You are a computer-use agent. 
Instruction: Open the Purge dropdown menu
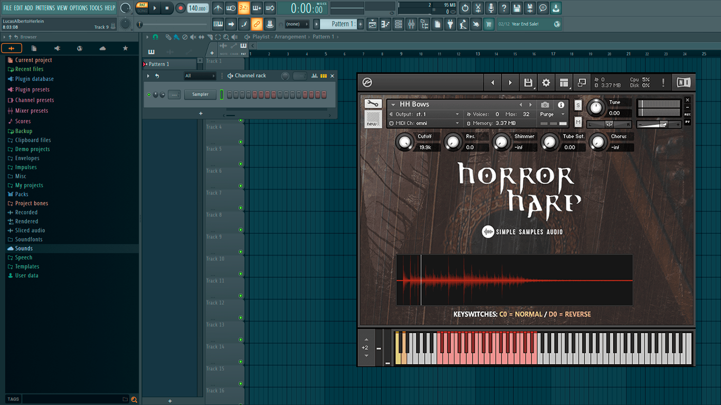[552, 114]
